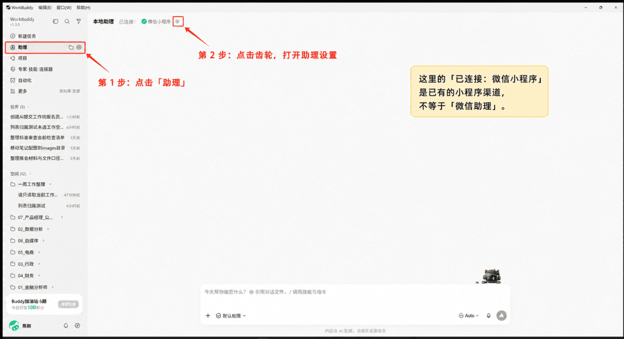The width and height of the screenshot is (624, 339).
Task: Open the Buddy加油站·5期 card
Action: point(44,304)
